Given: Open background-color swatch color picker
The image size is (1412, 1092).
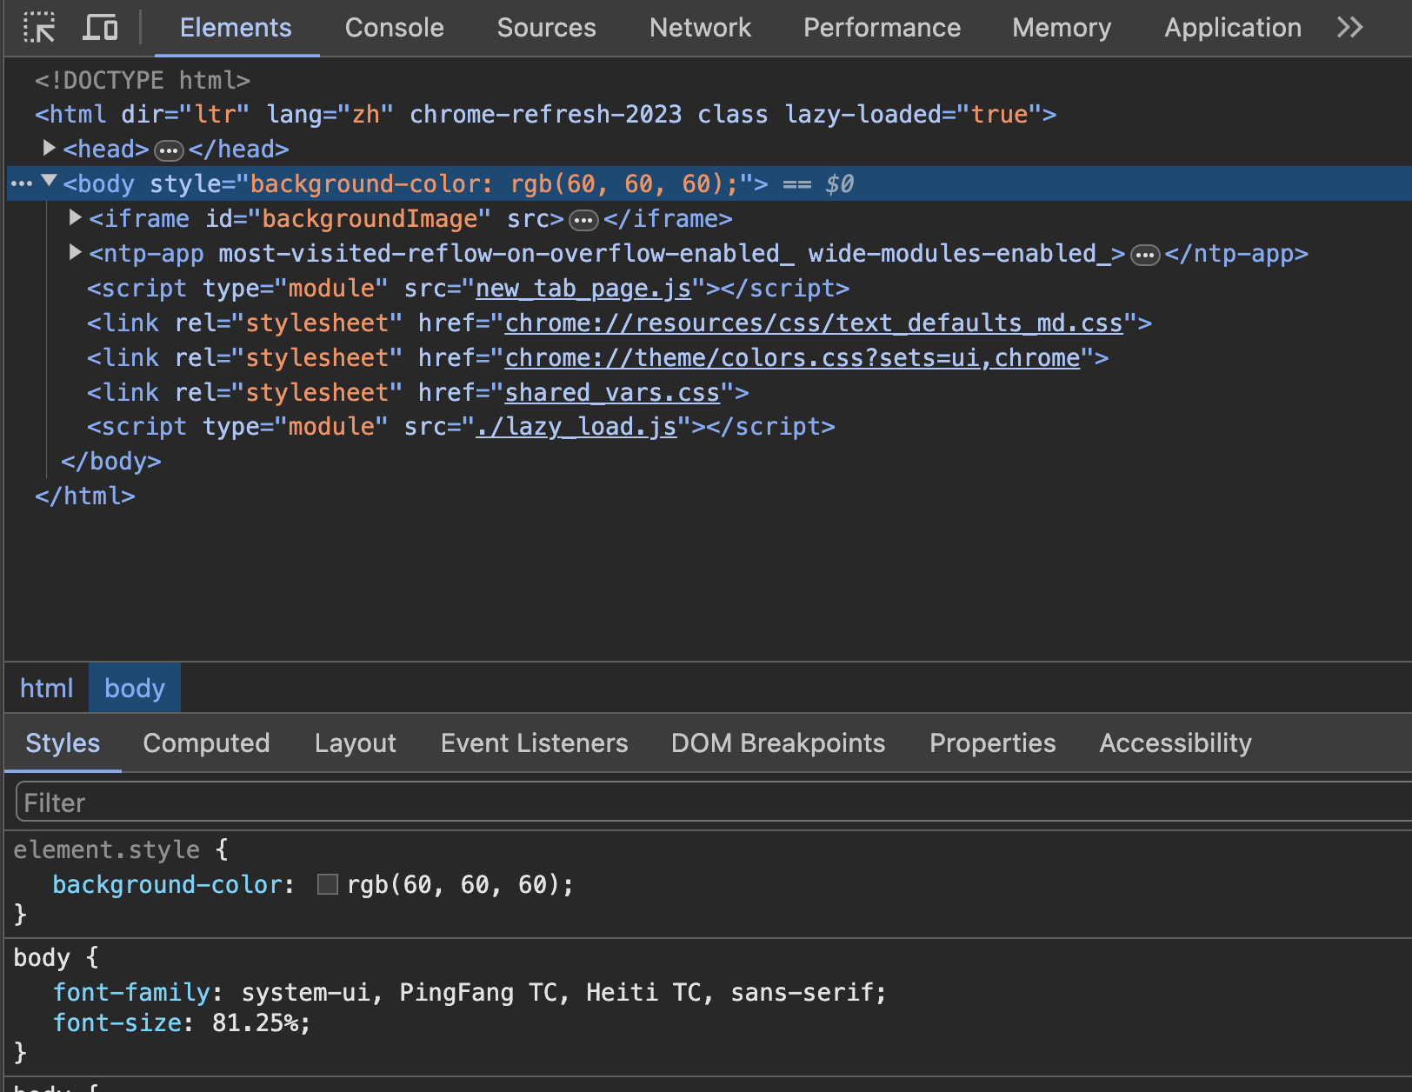Looking at the screenshot, I should tap(328, 885).
